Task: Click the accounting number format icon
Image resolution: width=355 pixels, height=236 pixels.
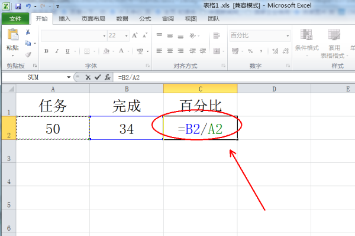Action: (x=235, y=51)
